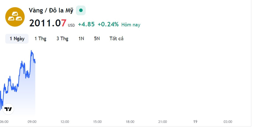This screenshot has height=129, width=253.
Task: Click the green market status dot
Action: click(x=81, y=11)
